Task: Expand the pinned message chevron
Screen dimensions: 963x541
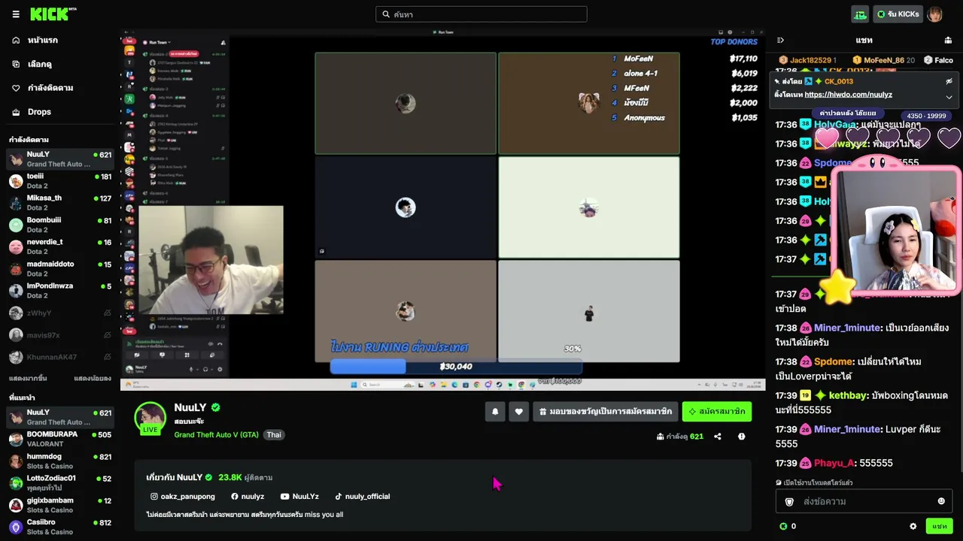Action: pos(949,97)
